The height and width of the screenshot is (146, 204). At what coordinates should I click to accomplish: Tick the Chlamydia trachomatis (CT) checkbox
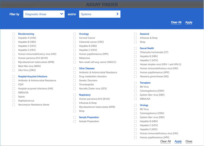(x=136, y=52)
